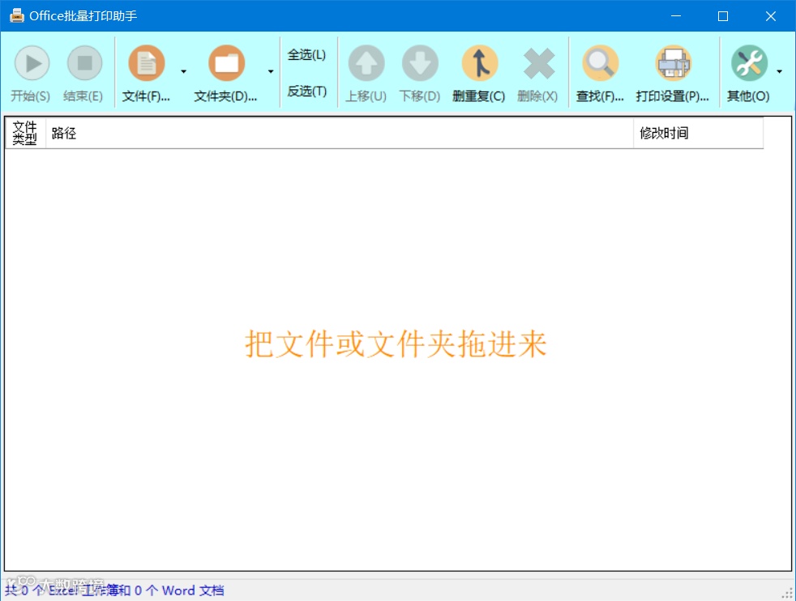
Task: Add files using the 文件(F) document icon
Action: tap(147, 63)
